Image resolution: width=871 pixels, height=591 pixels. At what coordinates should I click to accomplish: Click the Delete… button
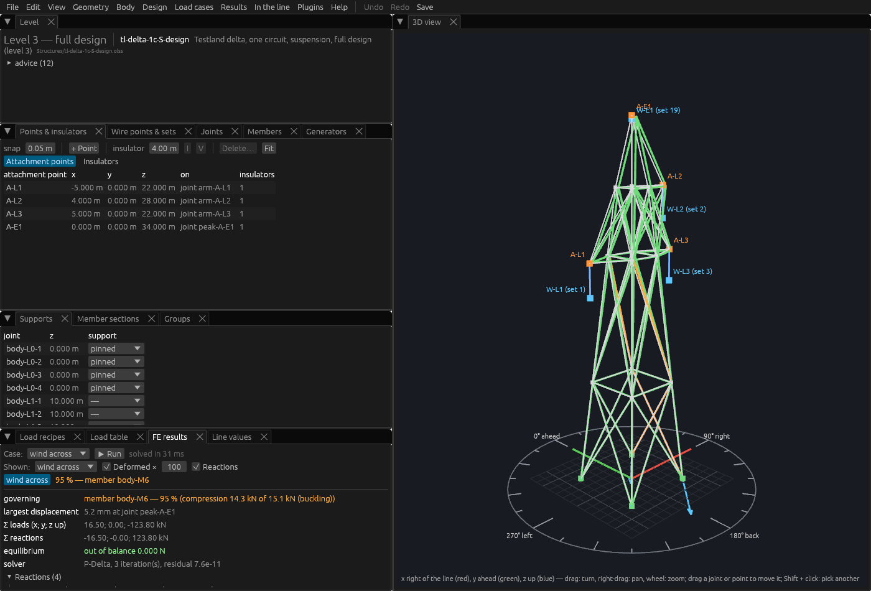click(x=238, y=148)
